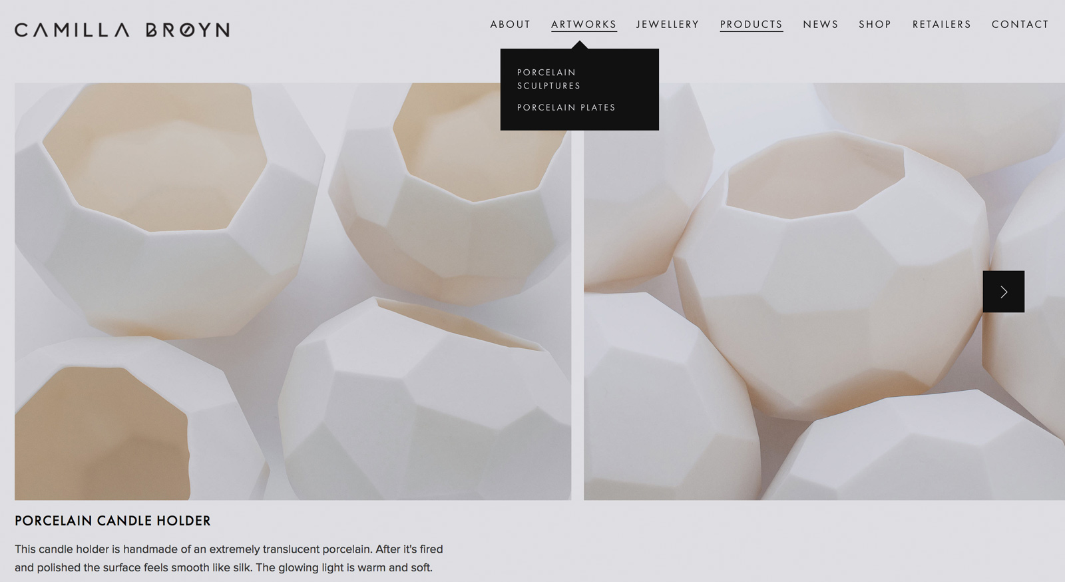This screenshot has width=1065, height=582.
Task: Click the next slide arrow button
Action: pos(1003,292)
